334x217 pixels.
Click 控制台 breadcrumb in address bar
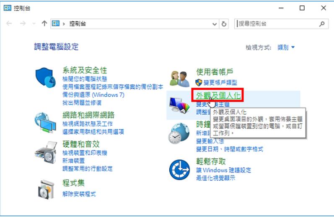(x=78, y=24)
